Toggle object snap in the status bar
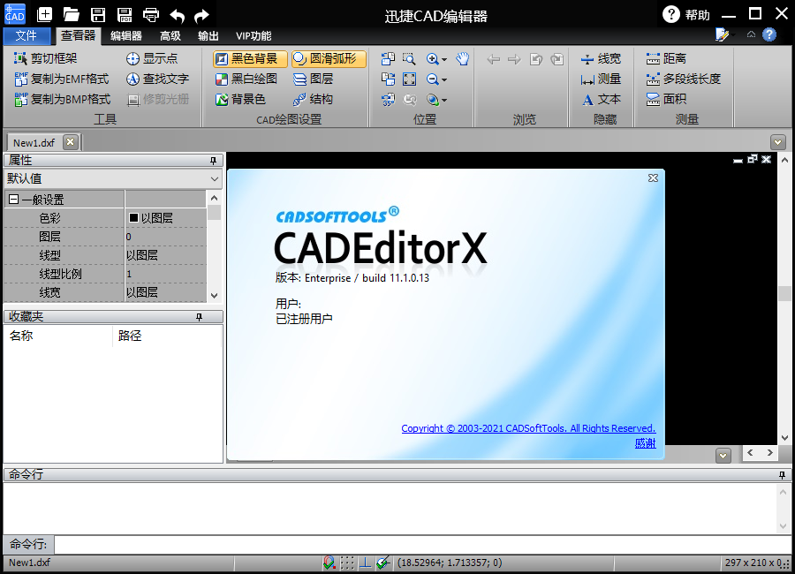The height and width of the screenshot is (574, 795). tap(329, 563)
